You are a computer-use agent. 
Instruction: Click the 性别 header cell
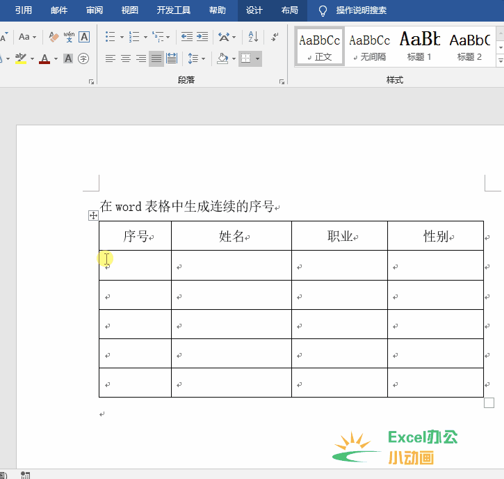(x=436, y=236)
